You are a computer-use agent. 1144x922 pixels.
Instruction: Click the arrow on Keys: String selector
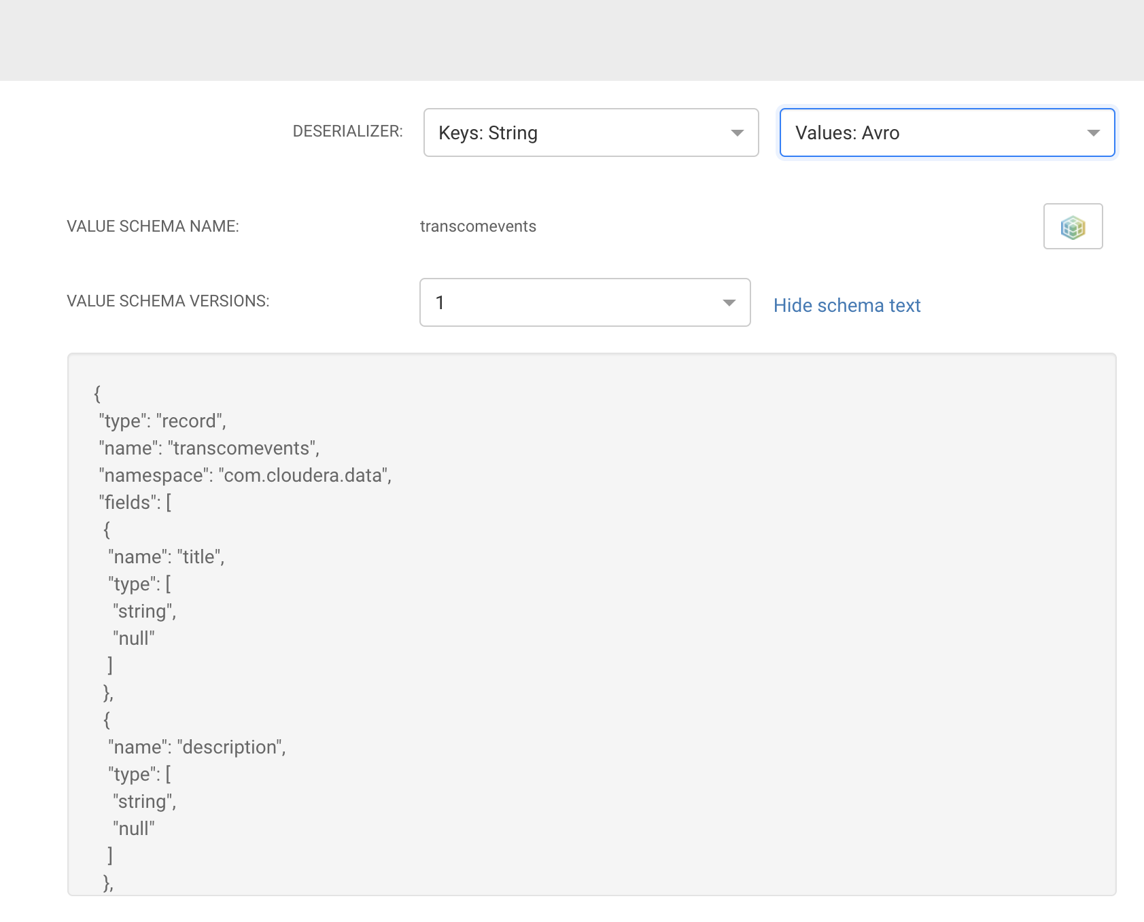[x=737, y=133]
